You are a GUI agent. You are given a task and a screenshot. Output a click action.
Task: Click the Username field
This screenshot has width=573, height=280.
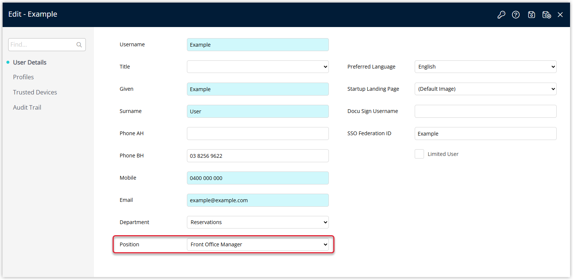pyautogui.click(x=258, y=44)
